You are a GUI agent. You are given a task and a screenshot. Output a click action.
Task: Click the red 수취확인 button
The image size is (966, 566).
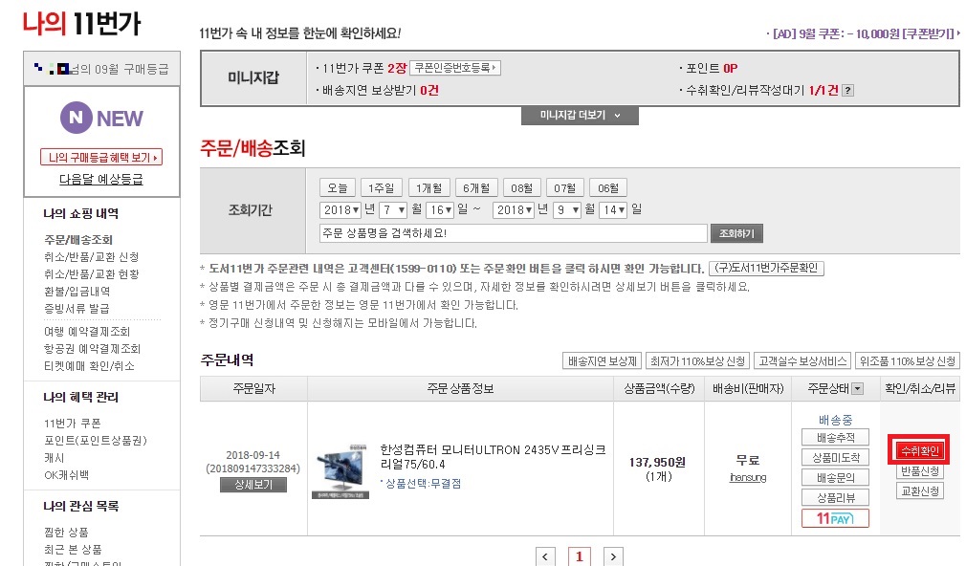[x=919, y=451]
